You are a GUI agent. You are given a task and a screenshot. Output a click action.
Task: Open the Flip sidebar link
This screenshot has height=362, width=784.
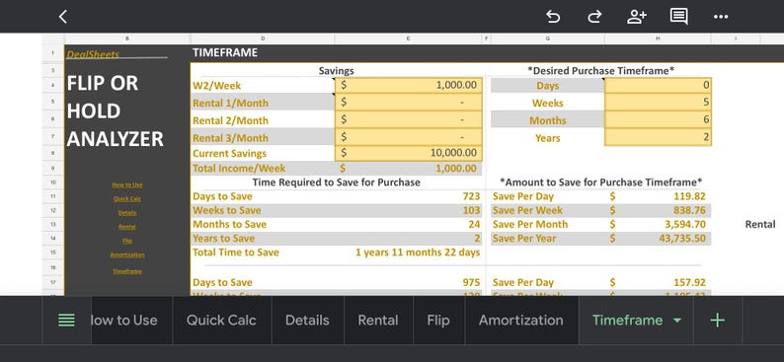[x=127, y=241]
